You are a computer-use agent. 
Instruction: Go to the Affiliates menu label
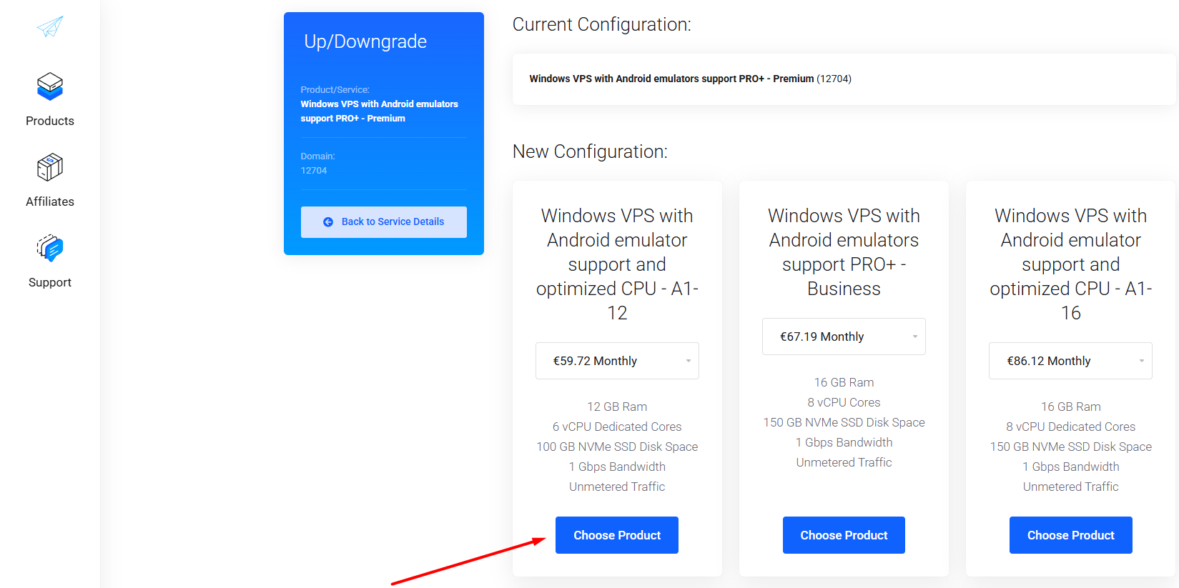(x=50, y=201)
